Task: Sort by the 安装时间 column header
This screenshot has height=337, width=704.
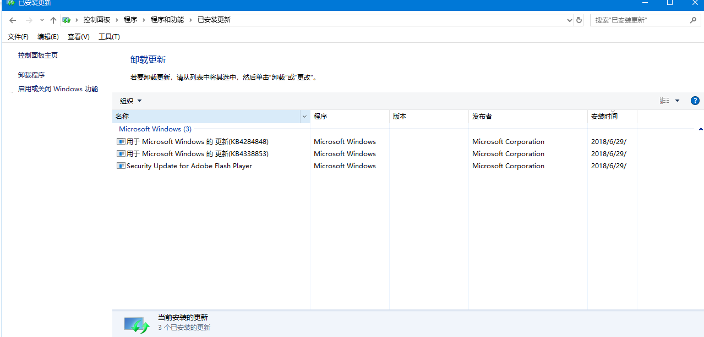Action: click(604, 117)
